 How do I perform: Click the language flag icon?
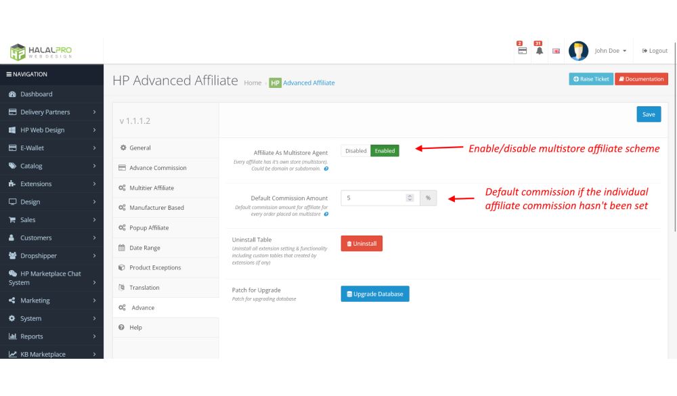[x=556, y=51]
